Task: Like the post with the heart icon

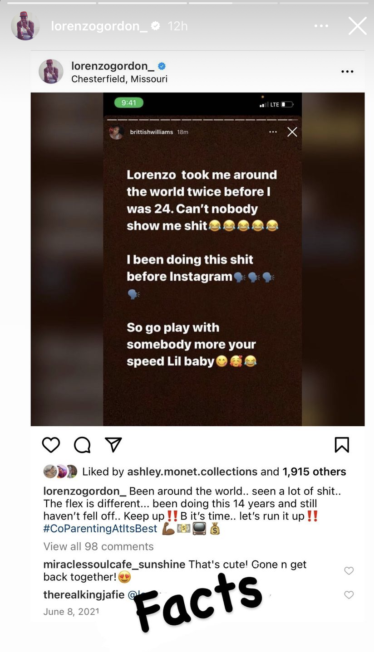Action: [x=51, y=445]
